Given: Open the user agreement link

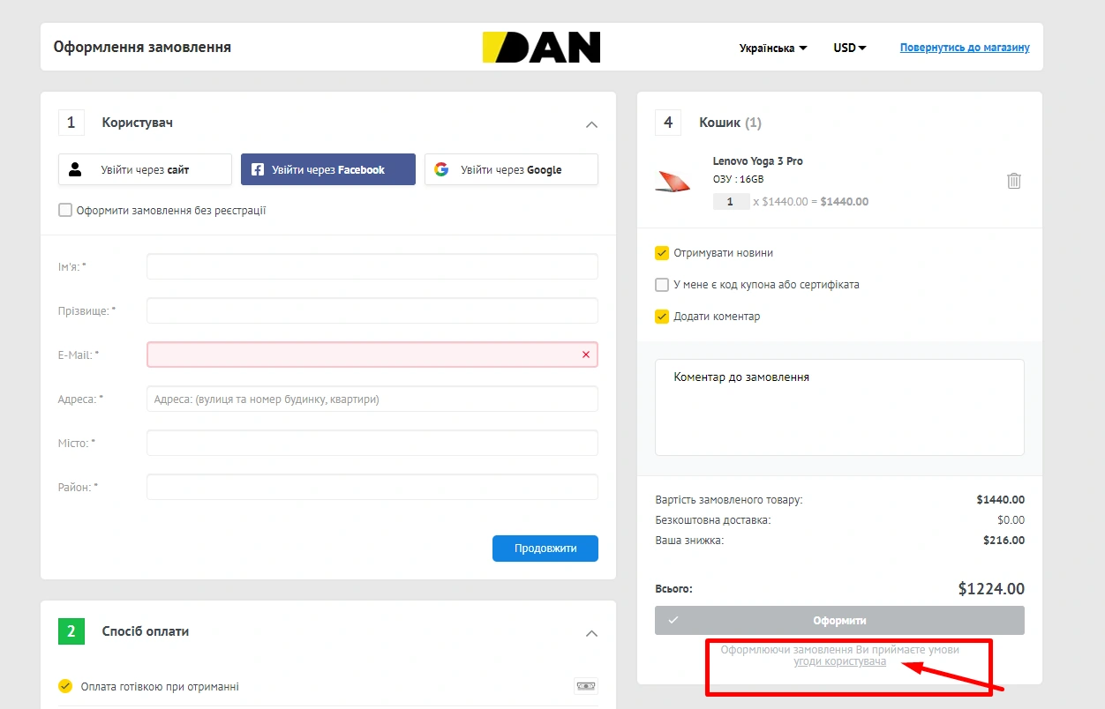Looking at the screenshot, I should [839, 661].
